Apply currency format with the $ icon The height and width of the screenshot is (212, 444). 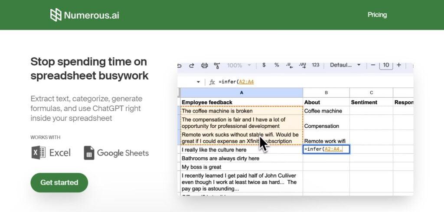coord(264,65)
